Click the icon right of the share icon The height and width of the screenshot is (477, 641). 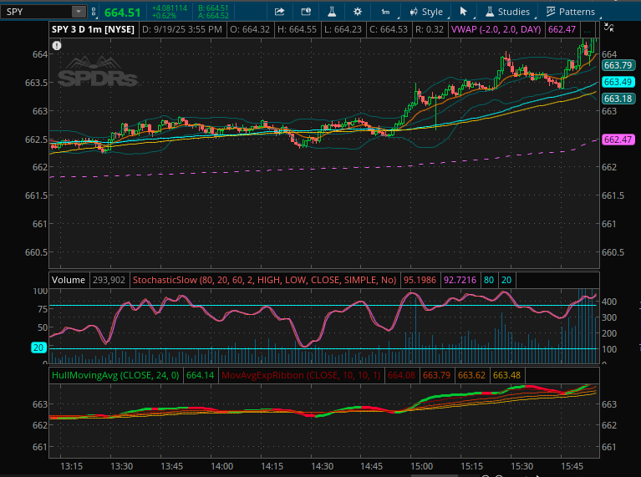305,12
